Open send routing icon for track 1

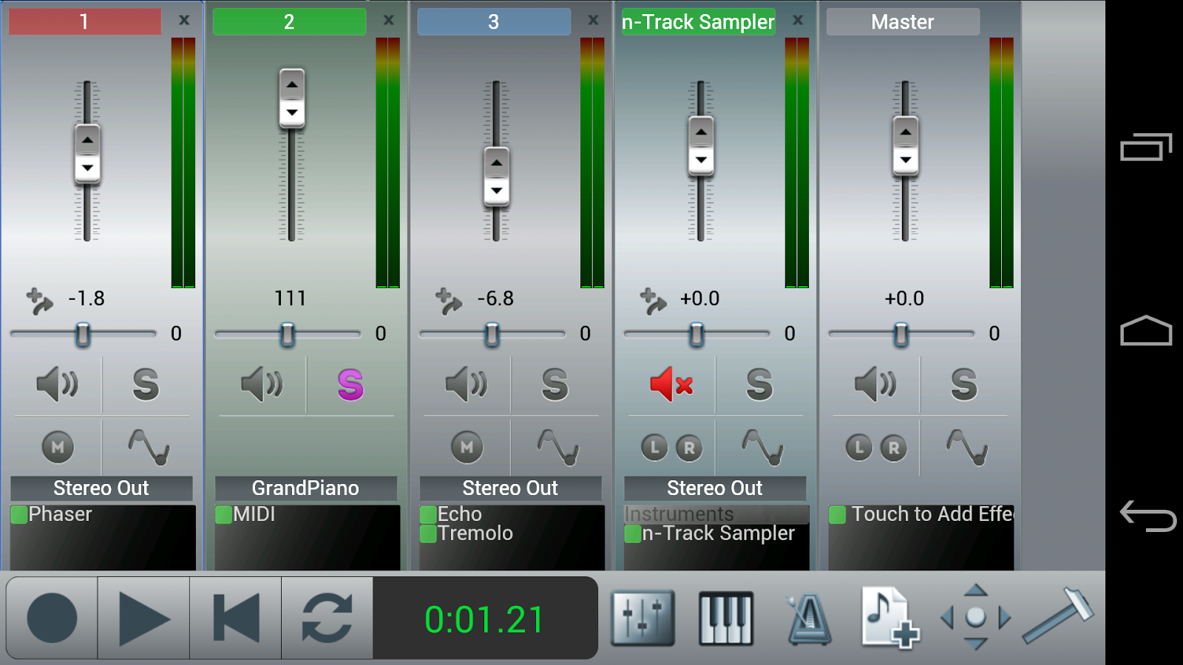(x=39, y=301)
